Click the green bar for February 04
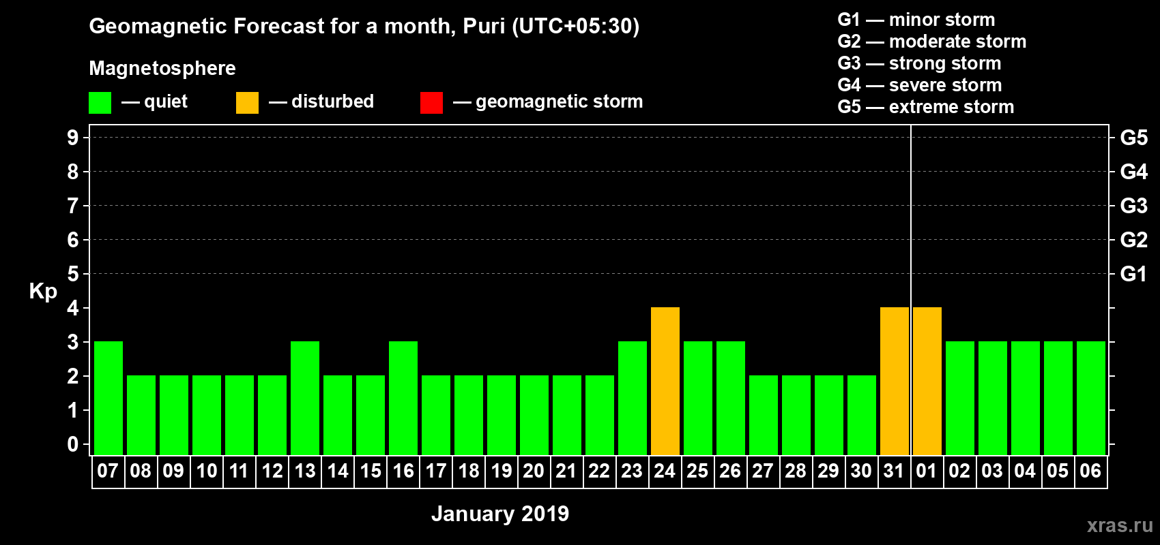Image resolution: width=1160 pixels, height=545 pixels. (1026, 399)
